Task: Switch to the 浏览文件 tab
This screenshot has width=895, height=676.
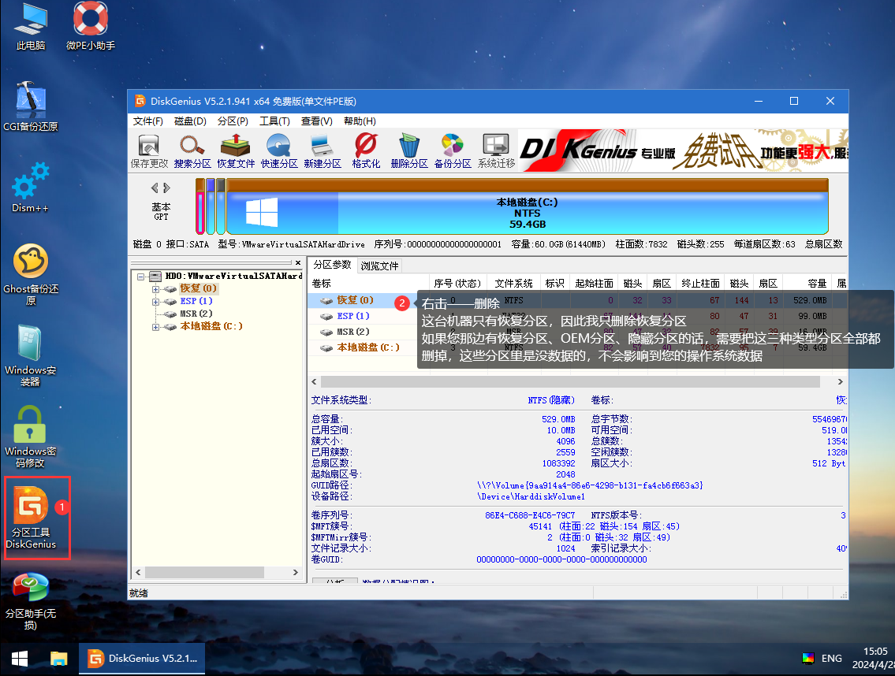Action: click(380, 266)
